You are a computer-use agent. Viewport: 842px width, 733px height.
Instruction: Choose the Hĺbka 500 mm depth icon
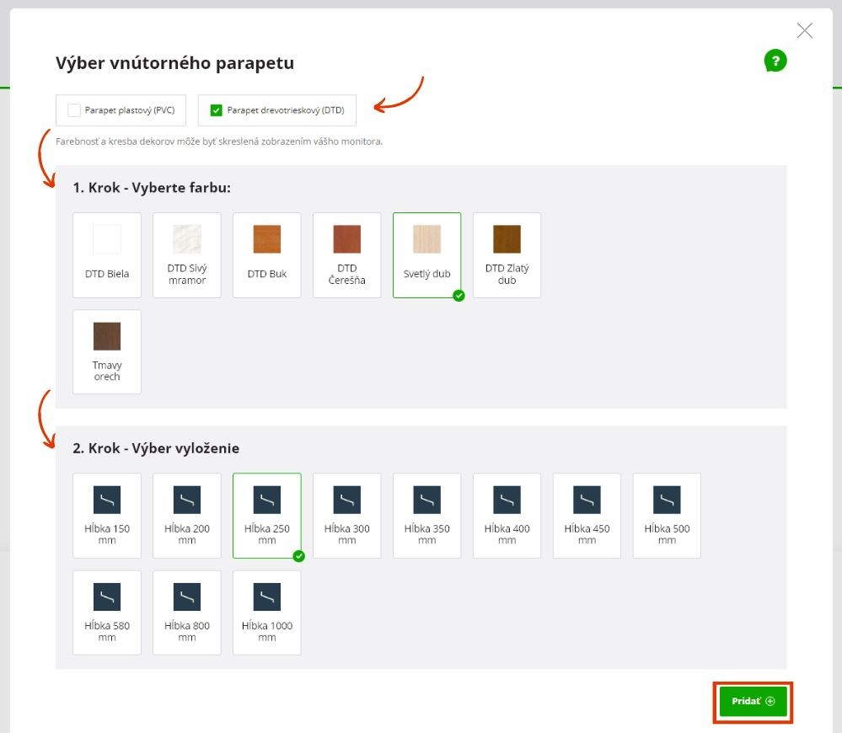tap(667, 500)
